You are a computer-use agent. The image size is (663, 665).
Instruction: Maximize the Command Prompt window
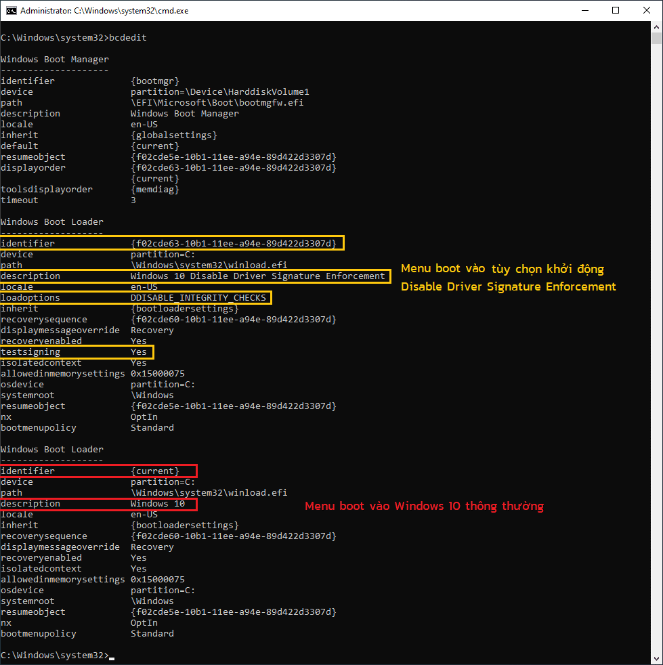pyautogui.click(x=616, y=11)
